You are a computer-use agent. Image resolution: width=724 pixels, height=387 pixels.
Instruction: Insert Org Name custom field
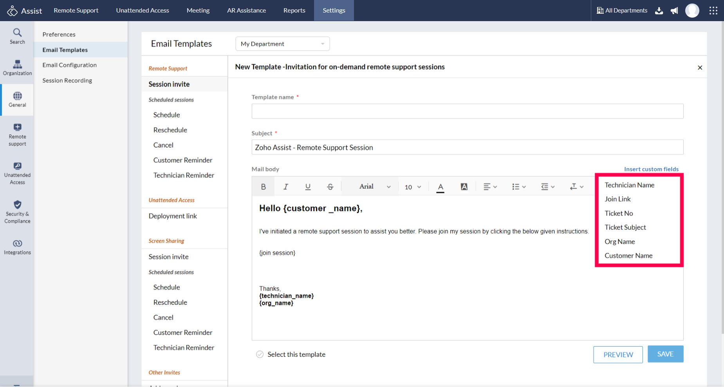[x=619, y=242]
